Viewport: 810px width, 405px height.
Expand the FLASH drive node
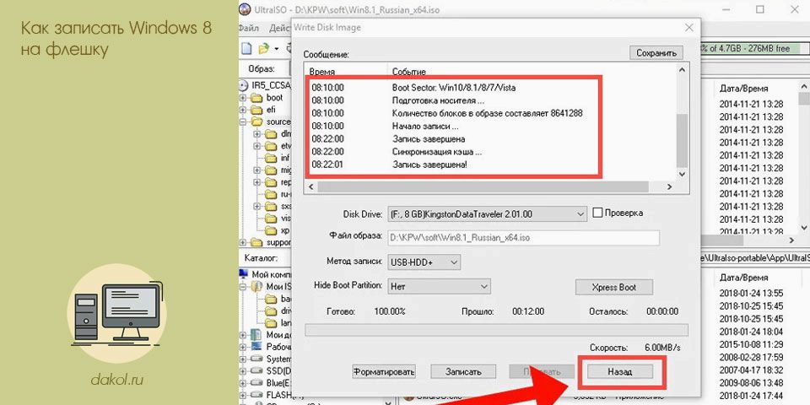[x=243, y=395]
